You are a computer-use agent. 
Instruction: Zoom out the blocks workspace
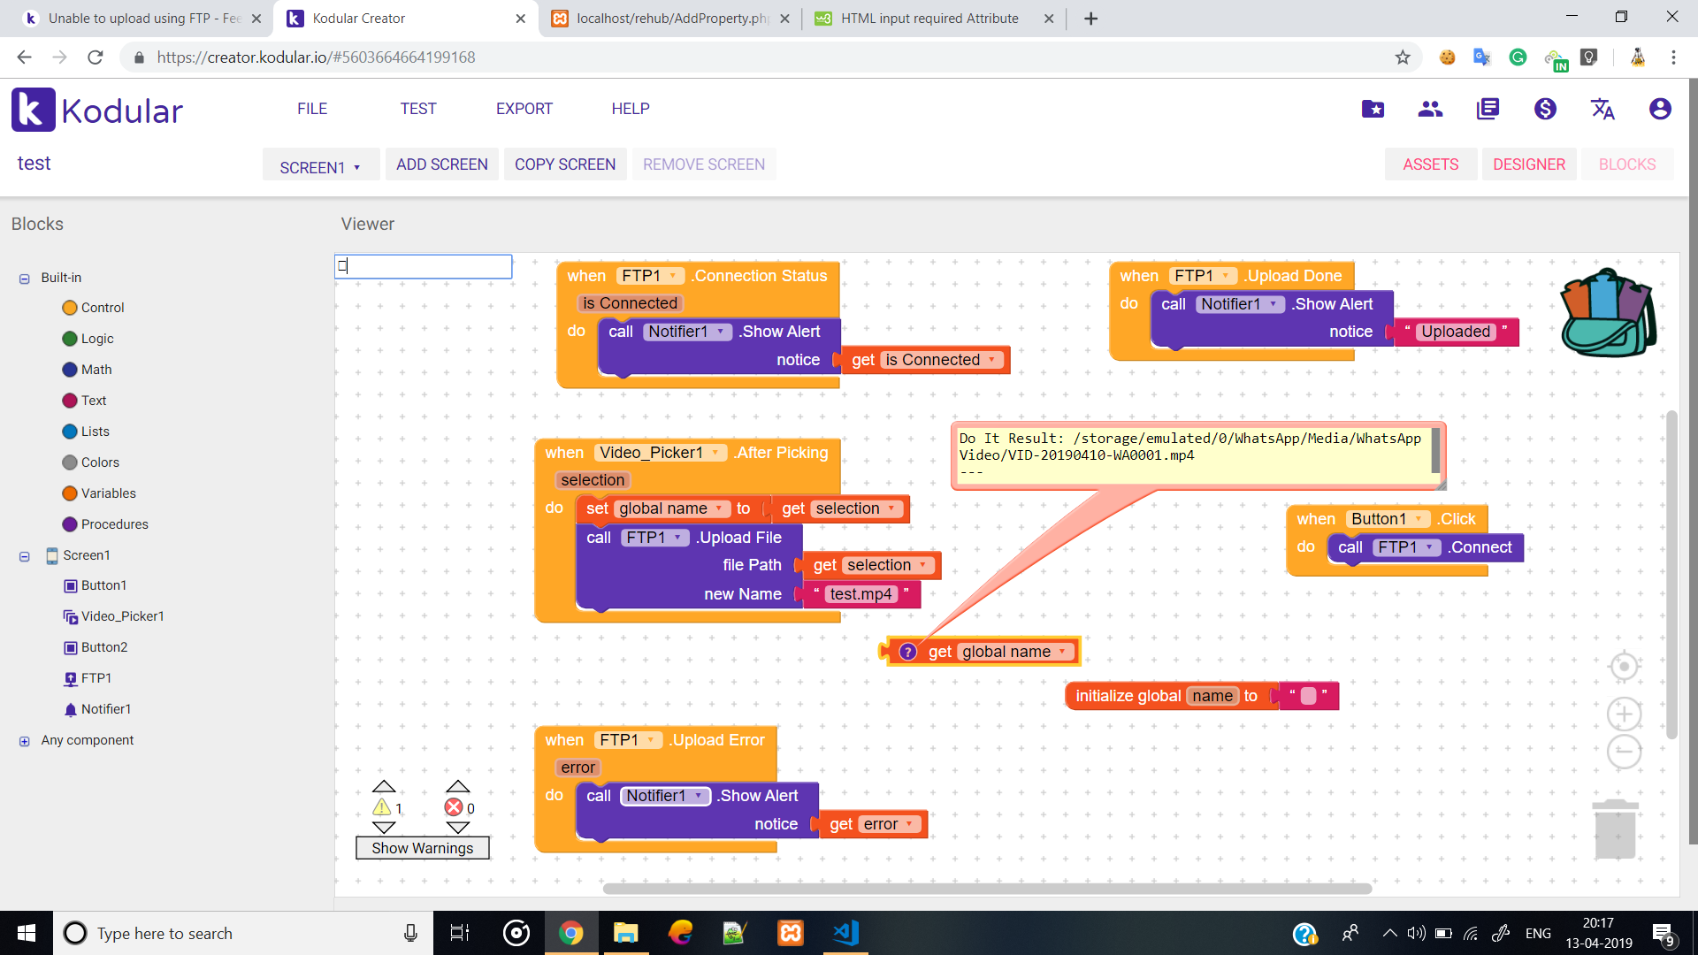[1624, 752]
